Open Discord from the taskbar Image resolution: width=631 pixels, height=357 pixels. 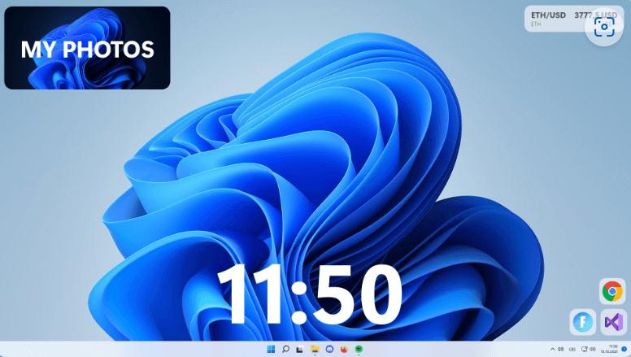[329, 350]
